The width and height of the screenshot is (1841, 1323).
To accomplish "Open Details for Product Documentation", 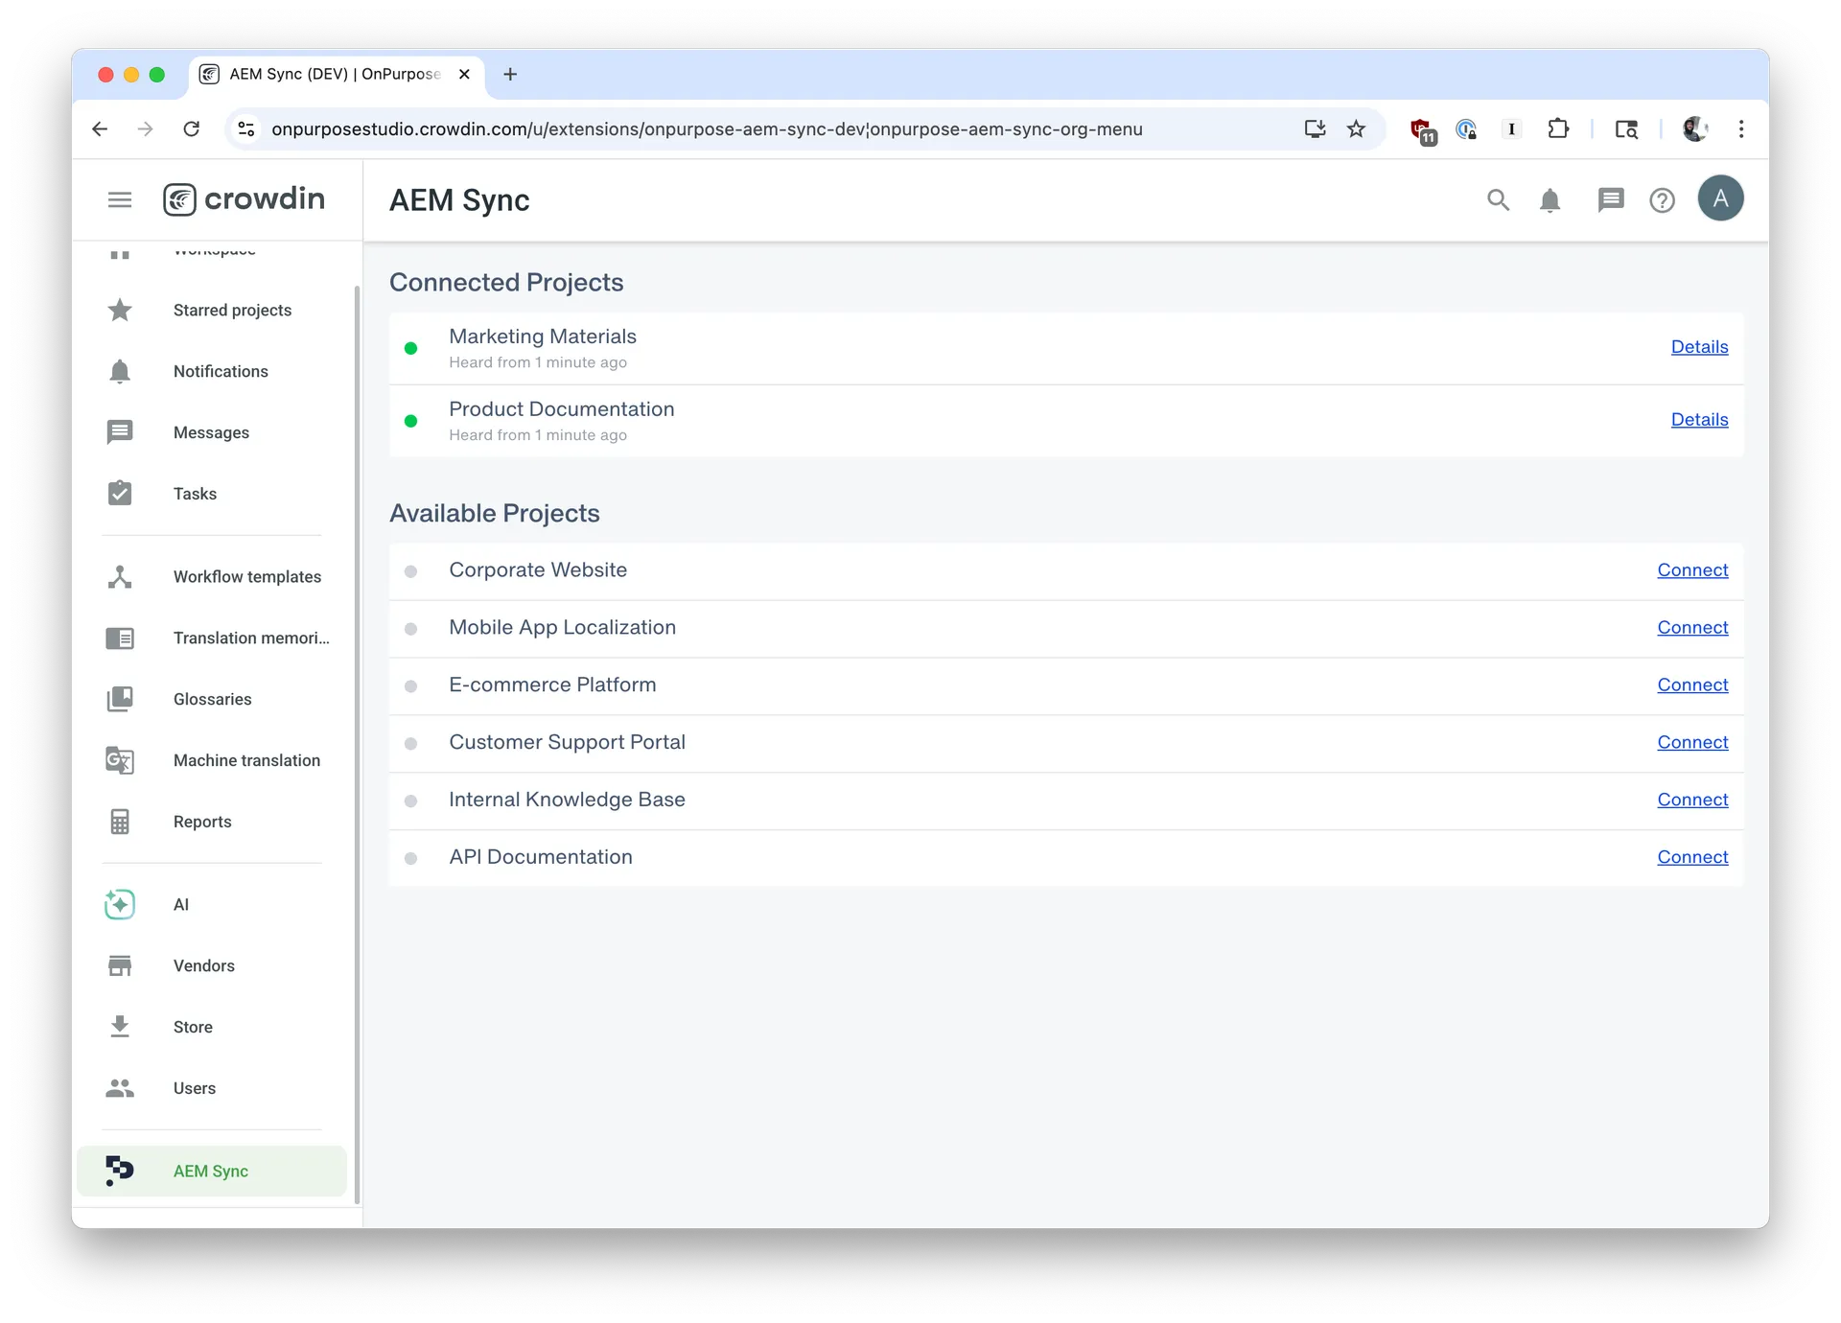I will 1699,420.
